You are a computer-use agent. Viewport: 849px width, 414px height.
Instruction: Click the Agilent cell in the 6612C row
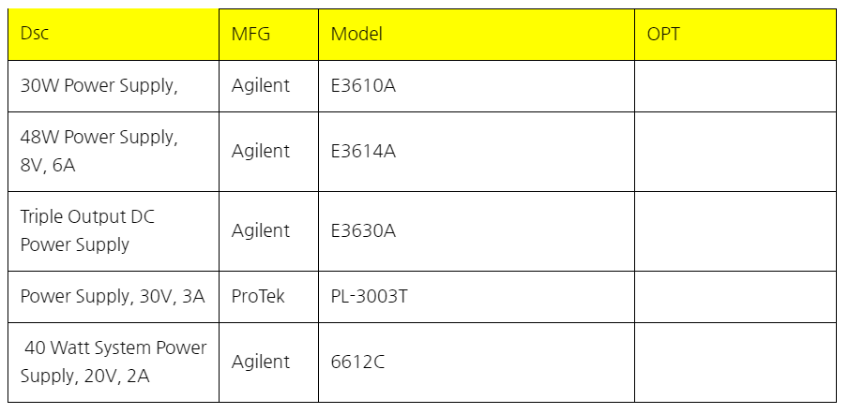[x=261, y=362]
